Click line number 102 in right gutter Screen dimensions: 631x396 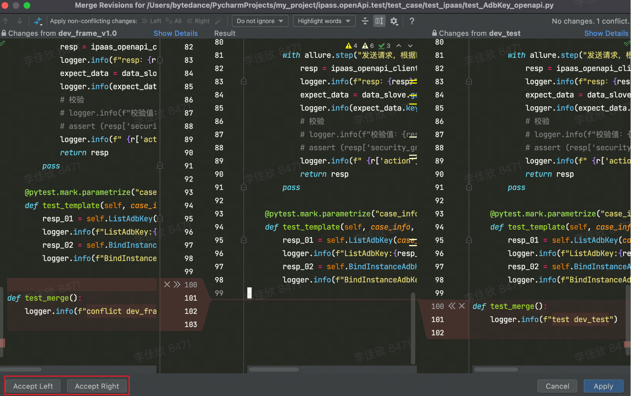(x=438, y=332)
